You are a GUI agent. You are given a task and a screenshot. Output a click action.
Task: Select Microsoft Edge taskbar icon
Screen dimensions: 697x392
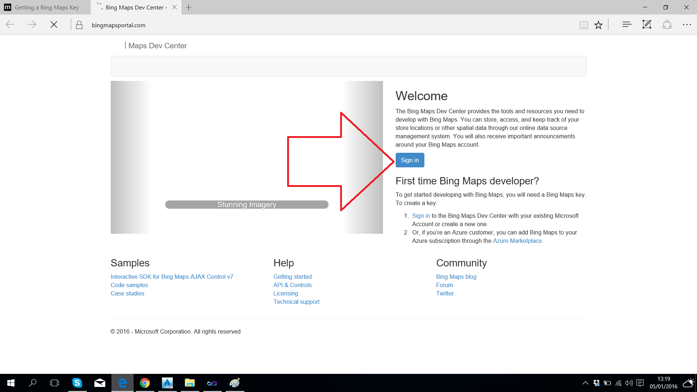click(122, 383)
